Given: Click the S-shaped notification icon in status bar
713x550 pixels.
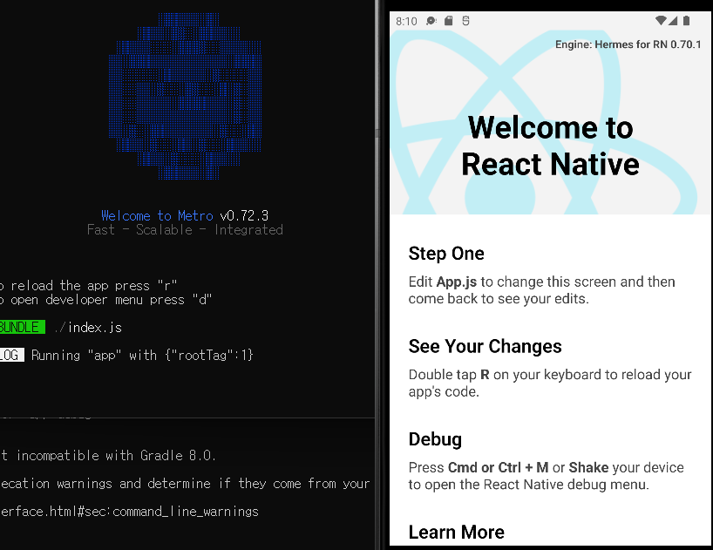Looking at the screenshot, I should (x=465, y=20).
